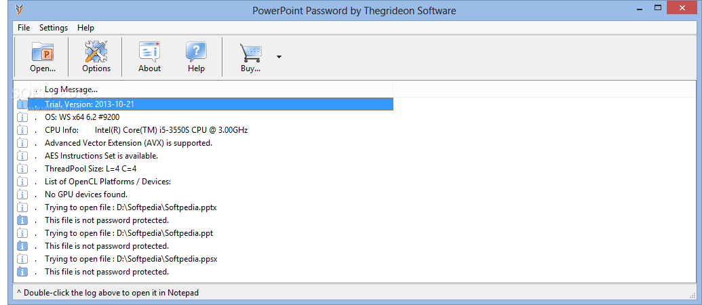Click the status bar Notepad hint text

108,293
